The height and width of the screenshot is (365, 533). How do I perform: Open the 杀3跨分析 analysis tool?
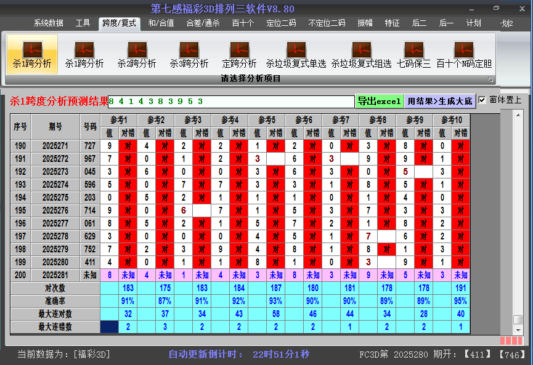pyautogui.click(x=189, y=54)
